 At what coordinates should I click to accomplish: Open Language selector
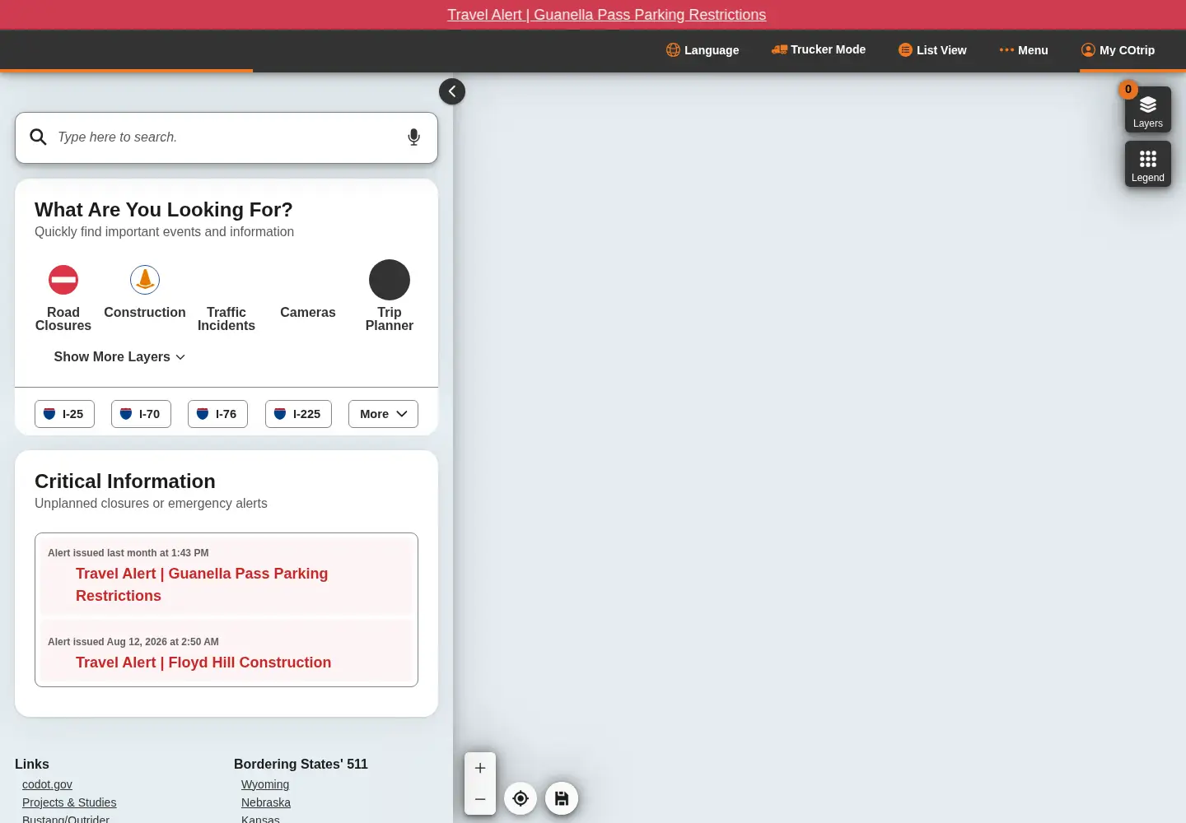[703, 50]
